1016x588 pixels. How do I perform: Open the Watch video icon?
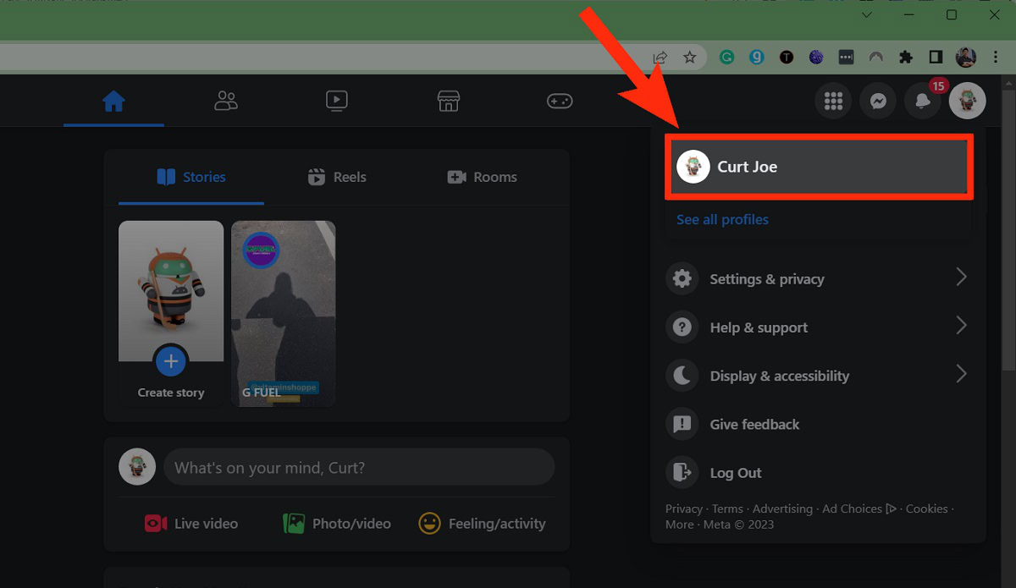click(336, 102)
